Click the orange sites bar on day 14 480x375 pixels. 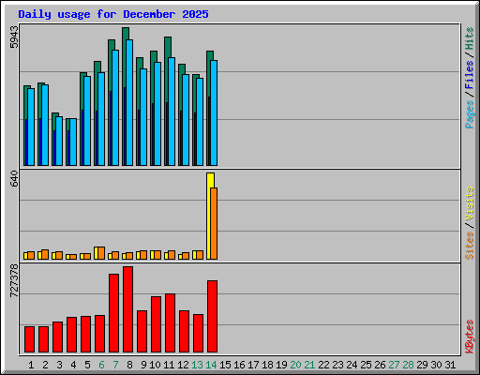(214, 223)
